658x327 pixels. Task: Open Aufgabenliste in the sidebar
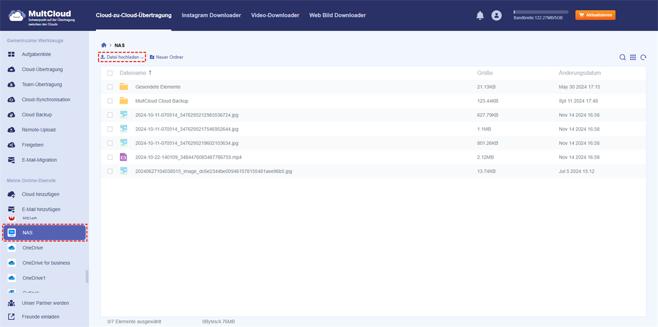(x=36, y=54)
